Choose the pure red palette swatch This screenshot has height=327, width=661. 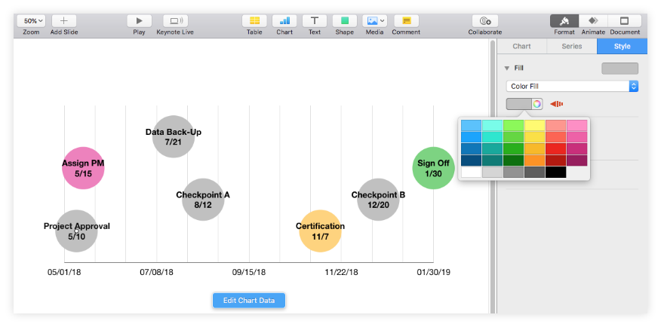[x=555, y=149]
